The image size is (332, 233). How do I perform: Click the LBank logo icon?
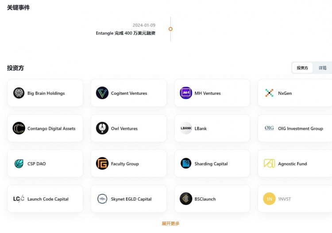tap(186, 128)
